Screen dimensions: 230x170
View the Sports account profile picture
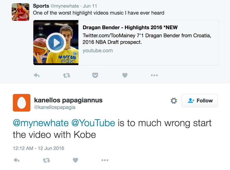point(20,12)
